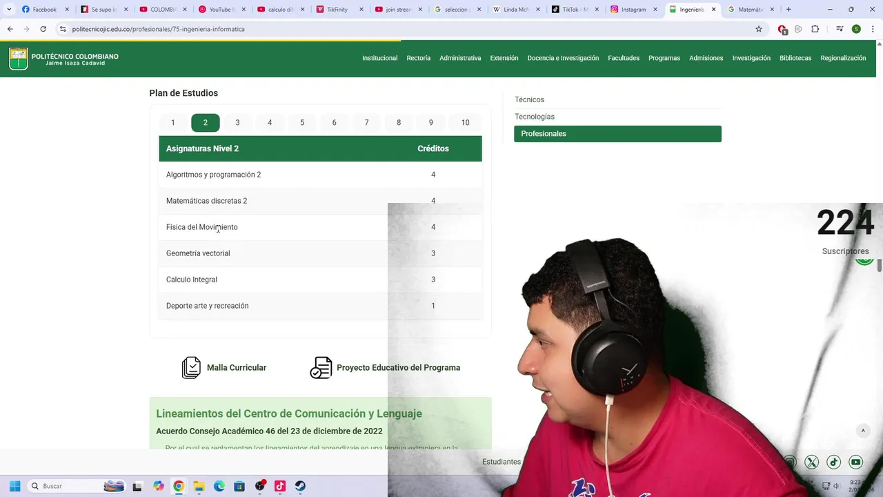Open the X social media icon
The width and height of the screenshot is (883, 497).
(811, 462)
